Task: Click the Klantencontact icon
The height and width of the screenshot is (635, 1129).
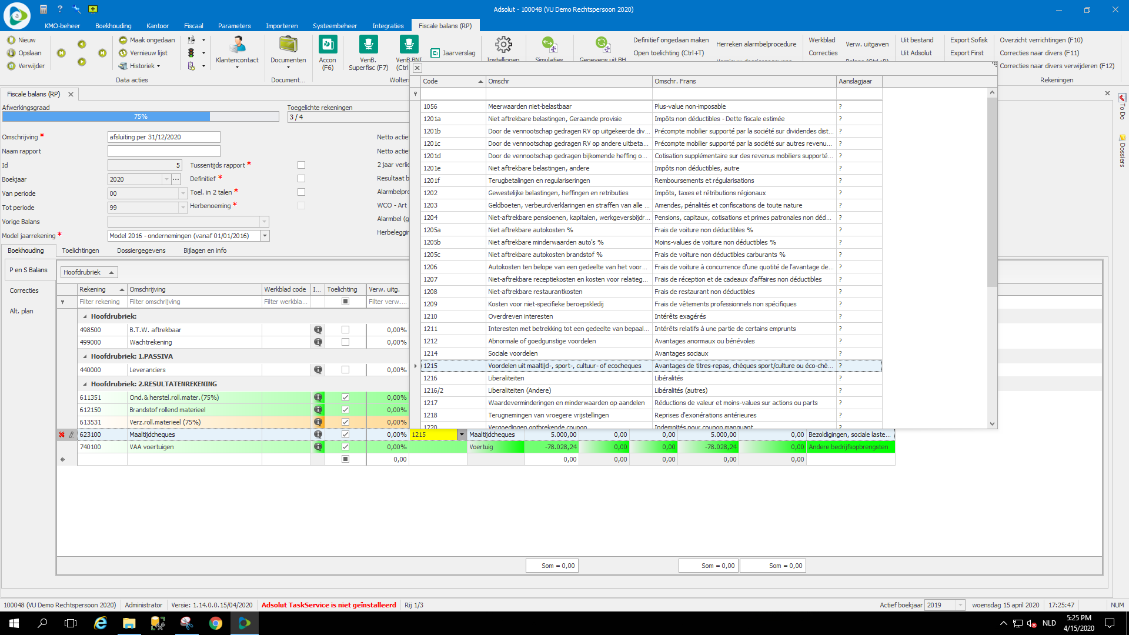Action: [237, 45]
